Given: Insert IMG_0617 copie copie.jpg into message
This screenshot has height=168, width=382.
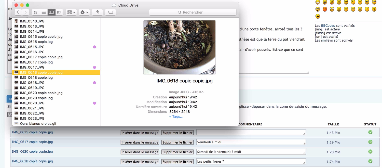Looking at the screenshot, I should (140, 142).
